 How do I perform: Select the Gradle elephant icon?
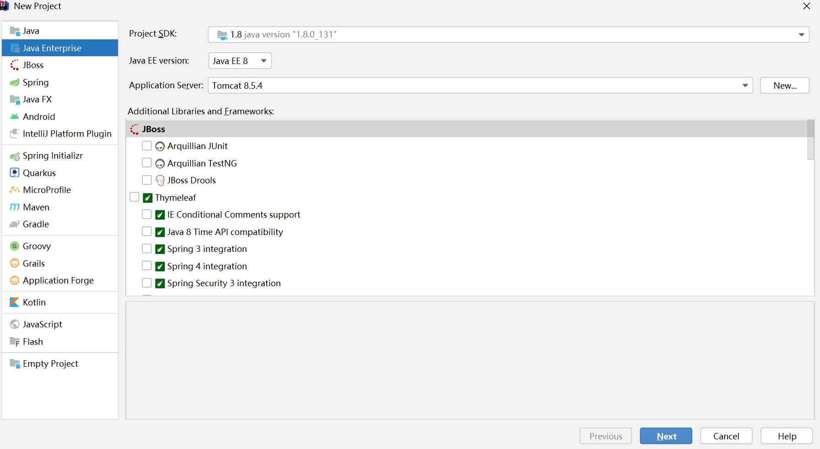(15, 224)
